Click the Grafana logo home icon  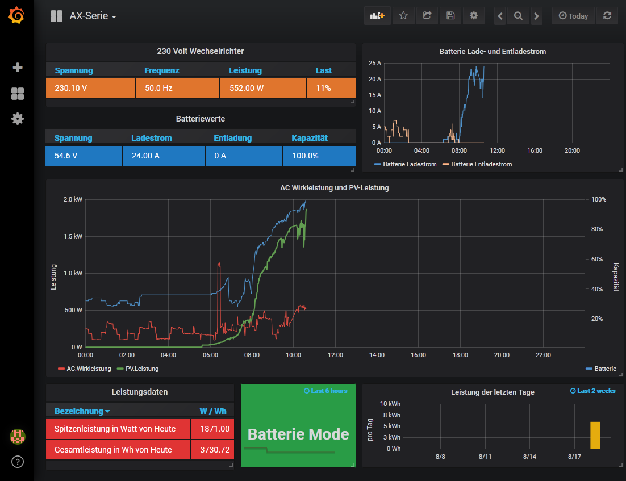click(16, 16)
